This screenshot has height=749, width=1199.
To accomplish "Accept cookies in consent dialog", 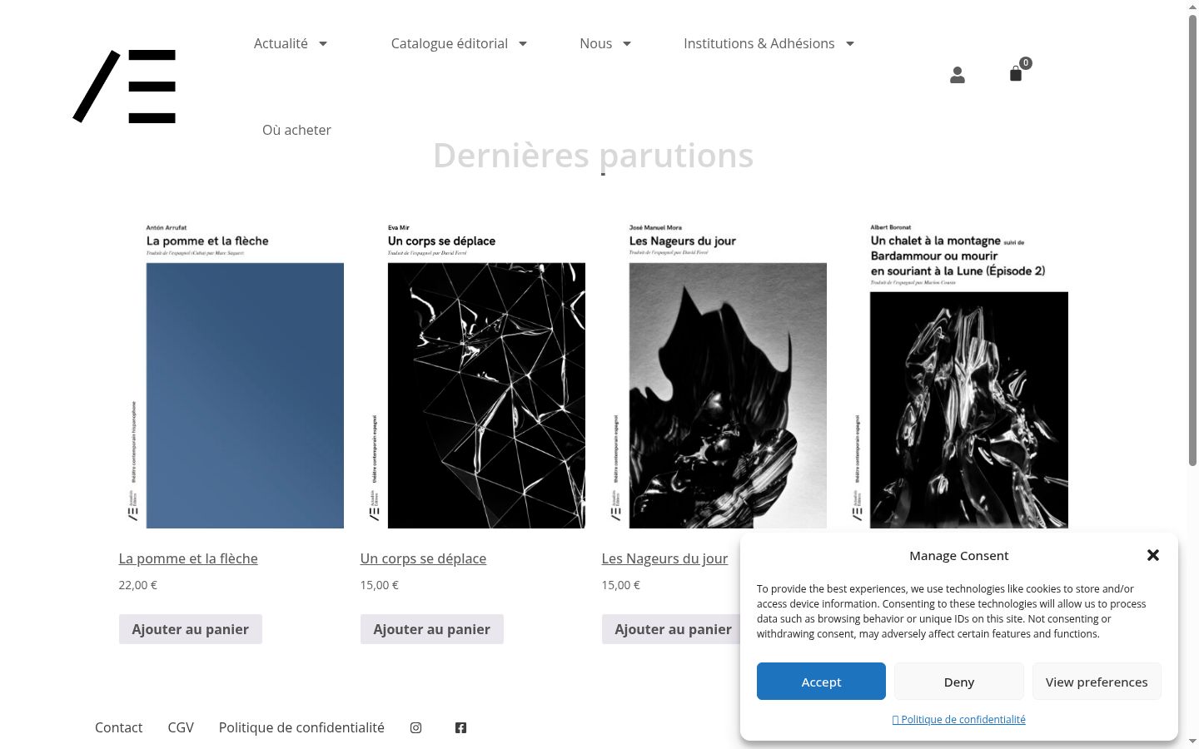I will click(821, 682).
